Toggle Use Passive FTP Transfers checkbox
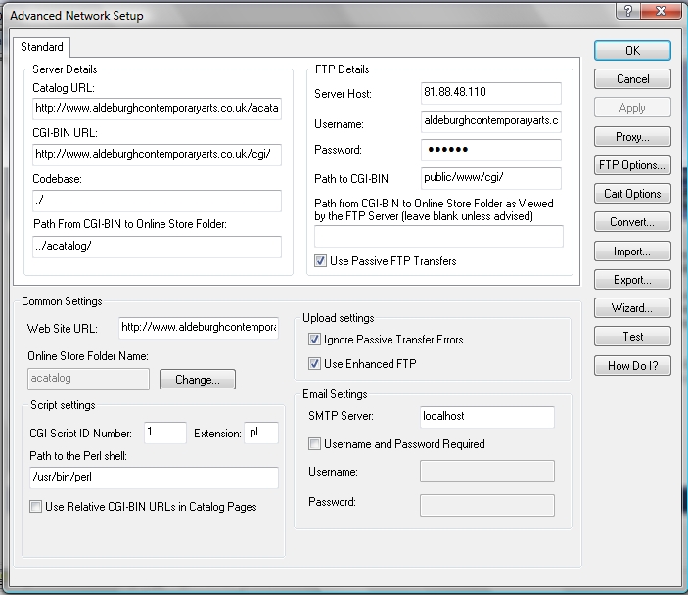Viewport: 688px width, 595px height. [x=320, y=261]
